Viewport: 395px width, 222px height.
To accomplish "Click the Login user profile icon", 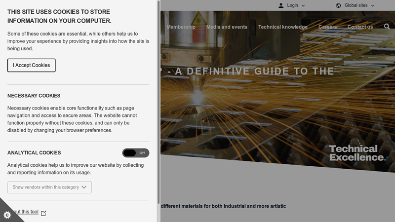I will click(x=281, y=5).
